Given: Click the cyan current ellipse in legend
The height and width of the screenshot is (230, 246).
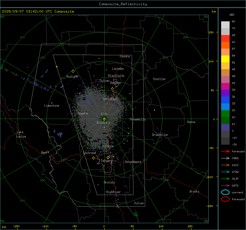Looking at the screenshot, I should 225,192.
